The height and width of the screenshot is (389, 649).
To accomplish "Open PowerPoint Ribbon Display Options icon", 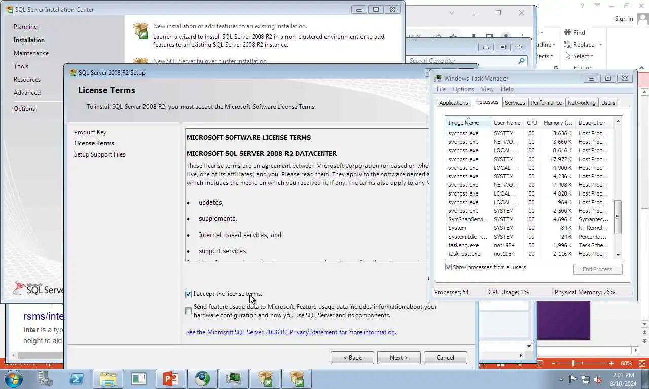I will [x=597, y=6].
